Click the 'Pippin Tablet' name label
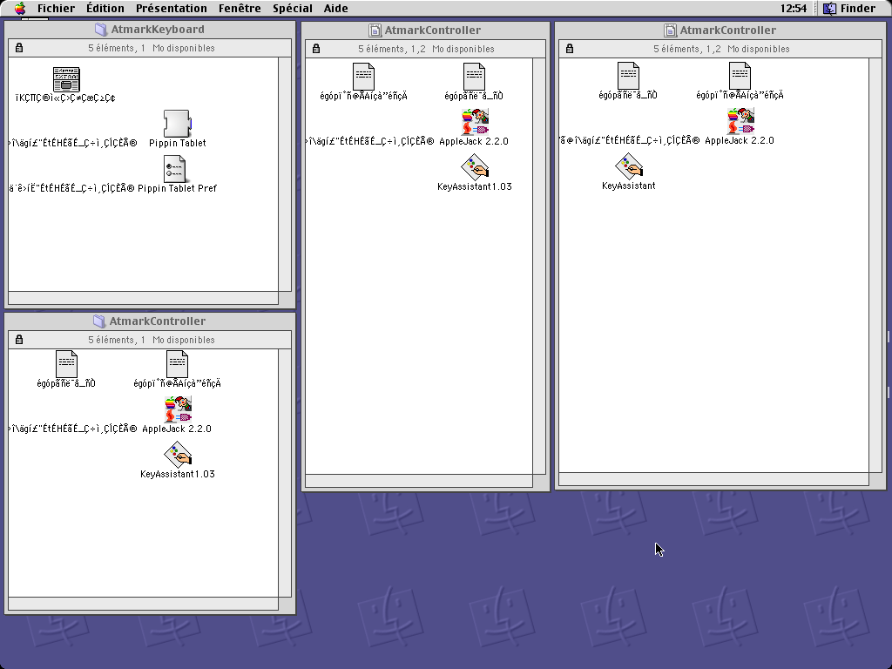The width and height of the screenshot is (892, 669). pyautogui.click(x=178, y=143)
